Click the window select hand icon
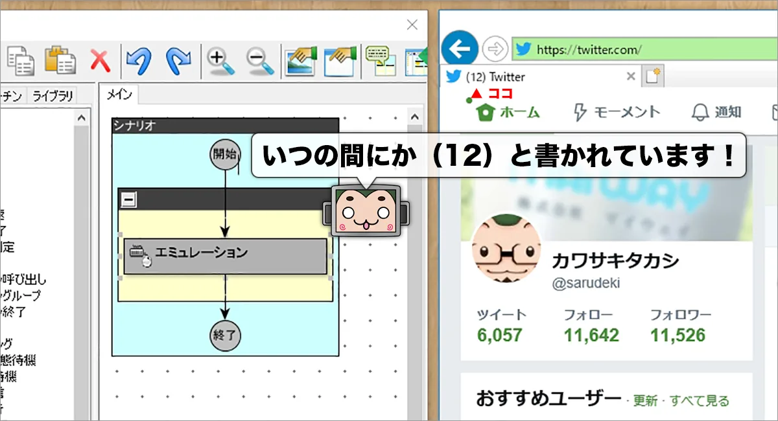778x421 pixels. 340,60
